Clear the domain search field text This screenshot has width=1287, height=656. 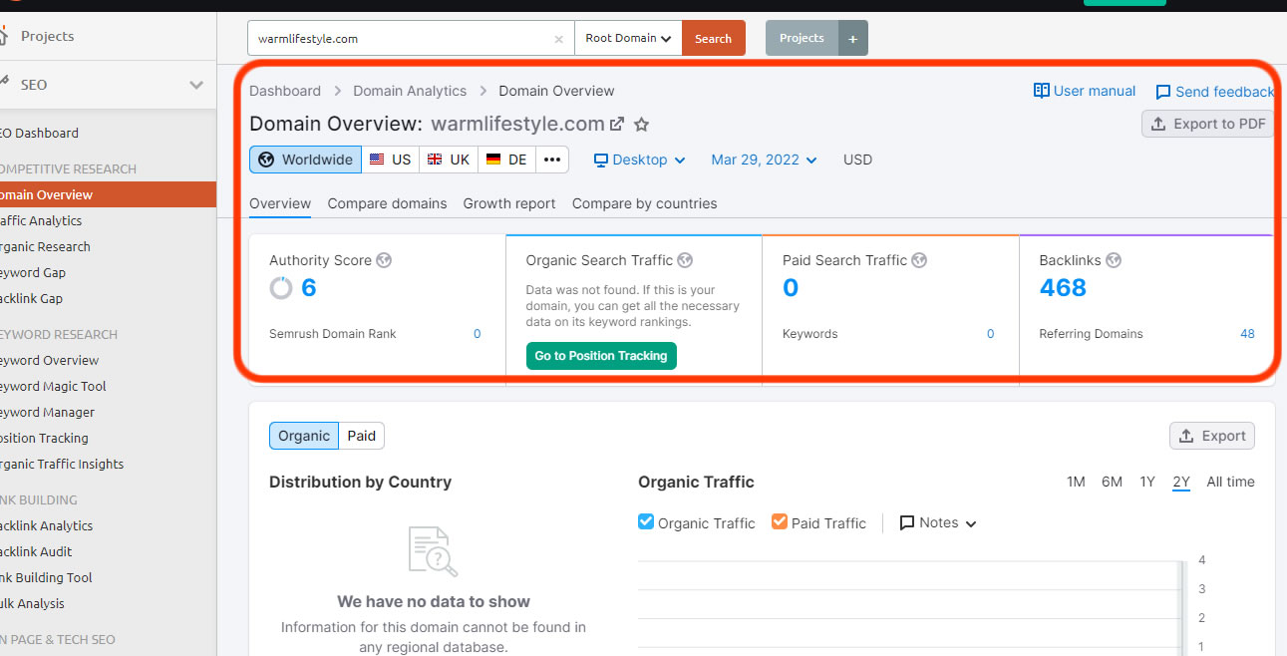tap(558, 39)
